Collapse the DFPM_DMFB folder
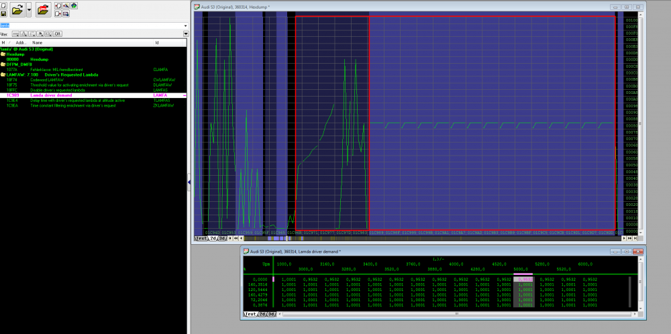 [x=3, y=64]
